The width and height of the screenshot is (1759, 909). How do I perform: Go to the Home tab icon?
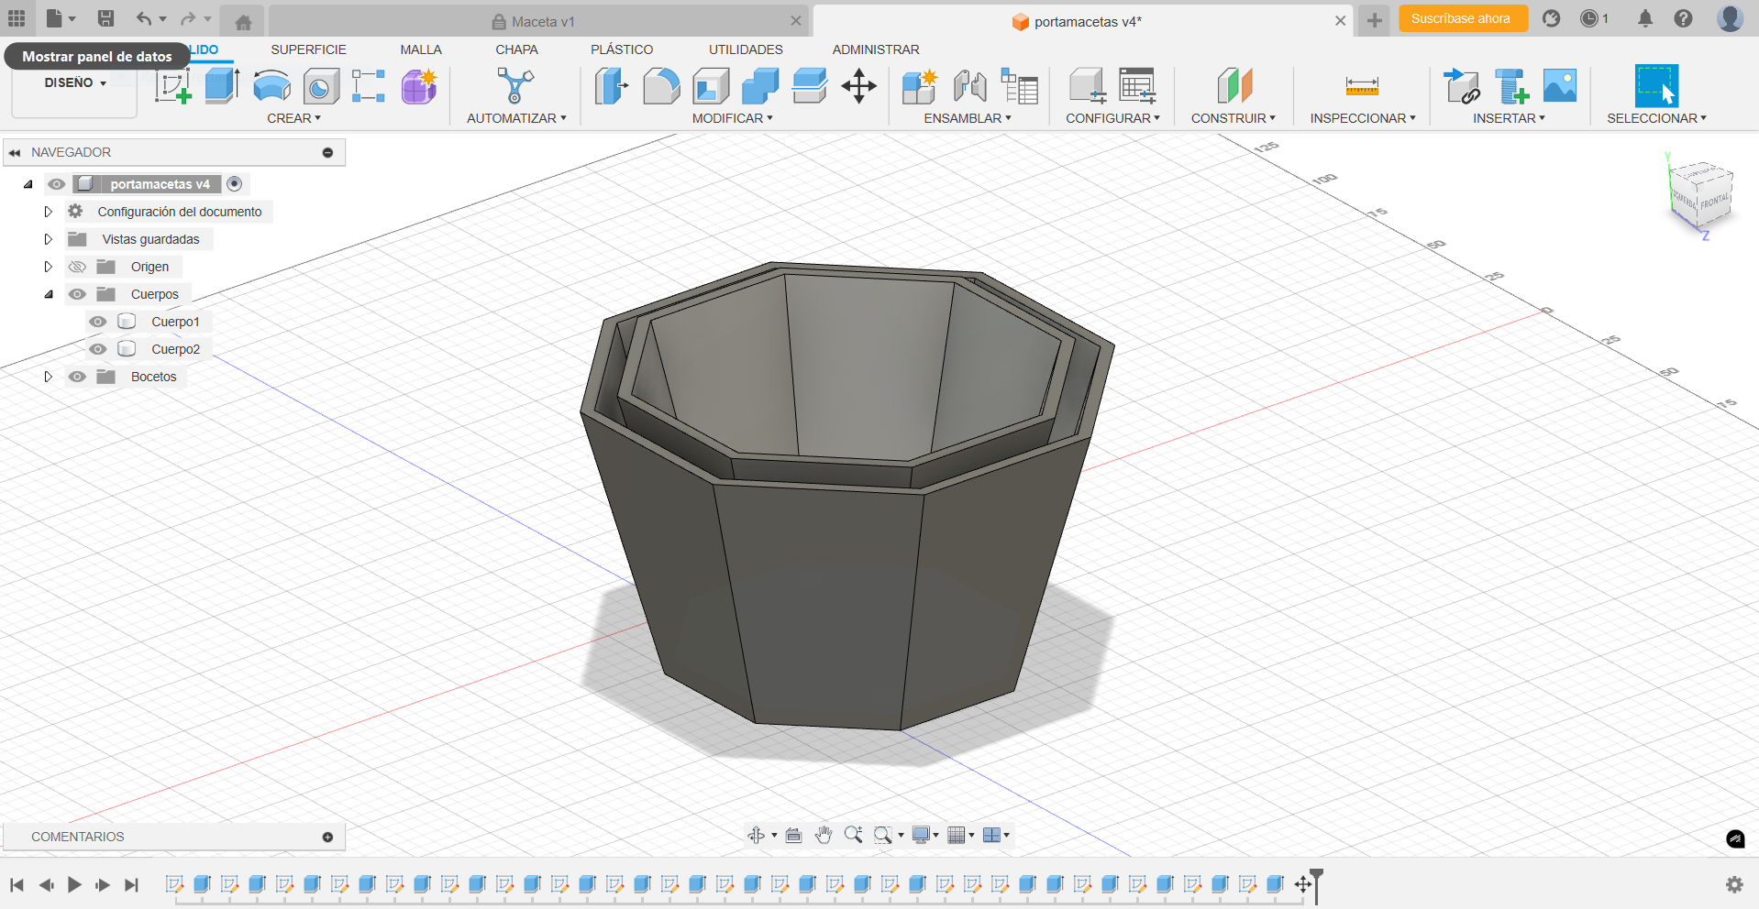tap(243, 22)
